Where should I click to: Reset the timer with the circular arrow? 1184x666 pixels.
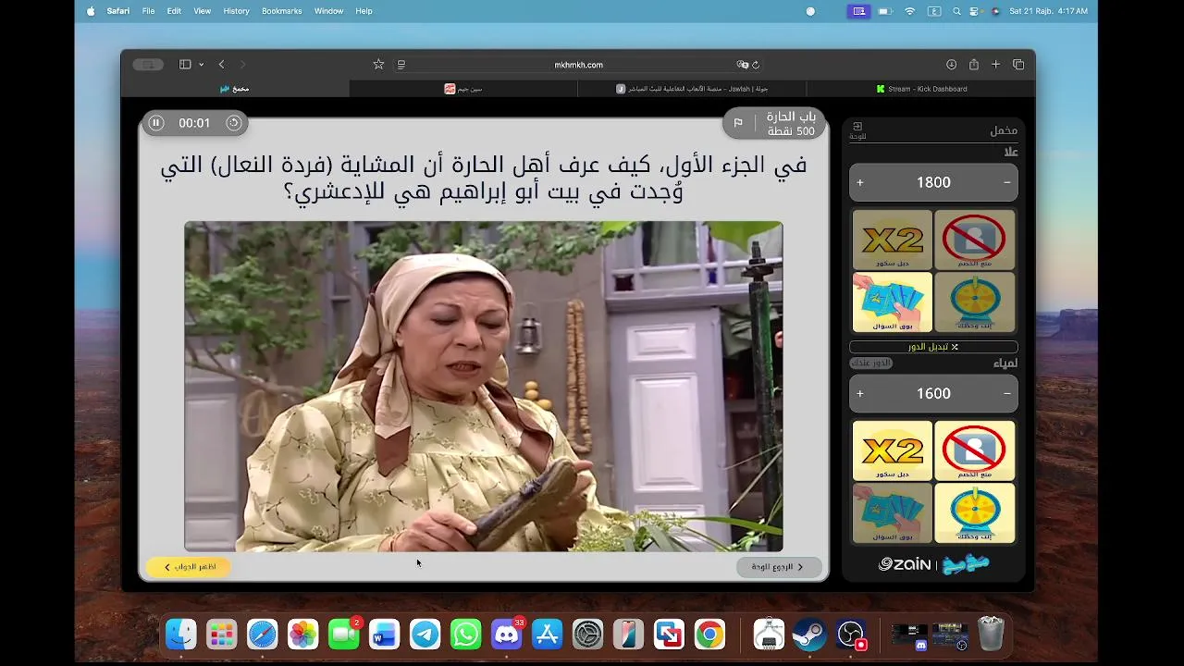[x=234, y=123]
